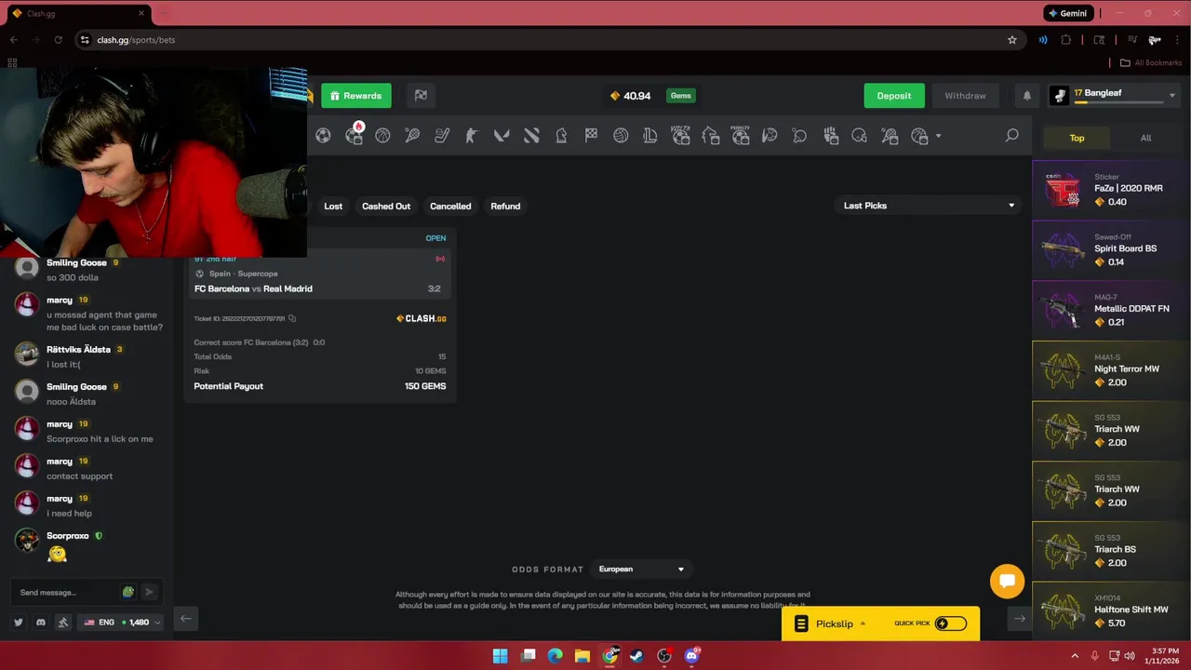Image resolution: width=1191 pixels, height=670 pixels.
Task: Open the fist fighting sport icon
Action: pyautogui.click(x=831, y=136)
